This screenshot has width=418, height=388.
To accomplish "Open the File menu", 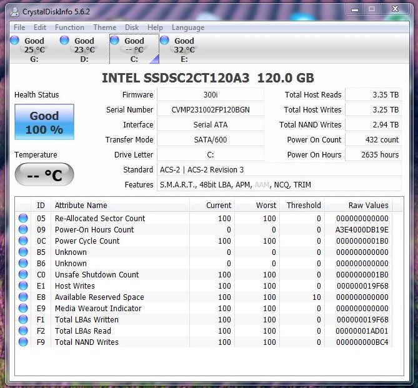I will coord(19,27).
